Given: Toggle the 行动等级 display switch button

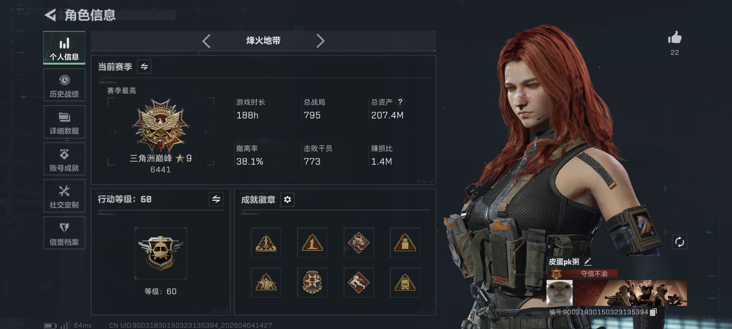Looking at the screenshot, I should pyautogui.click(x=216, y=199).
